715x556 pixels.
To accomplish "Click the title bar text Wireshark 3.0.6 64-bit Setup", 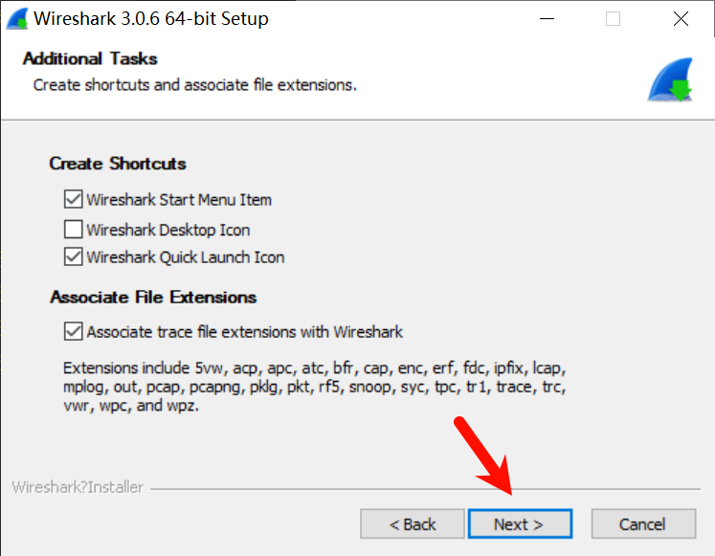I will [151, 19].
